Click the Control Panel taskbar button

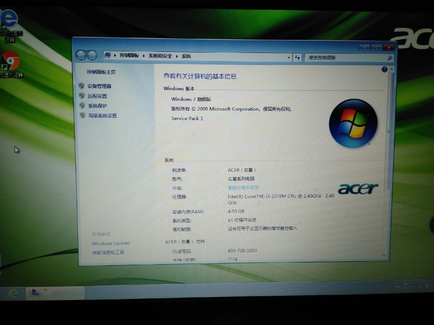click(55, 293)
